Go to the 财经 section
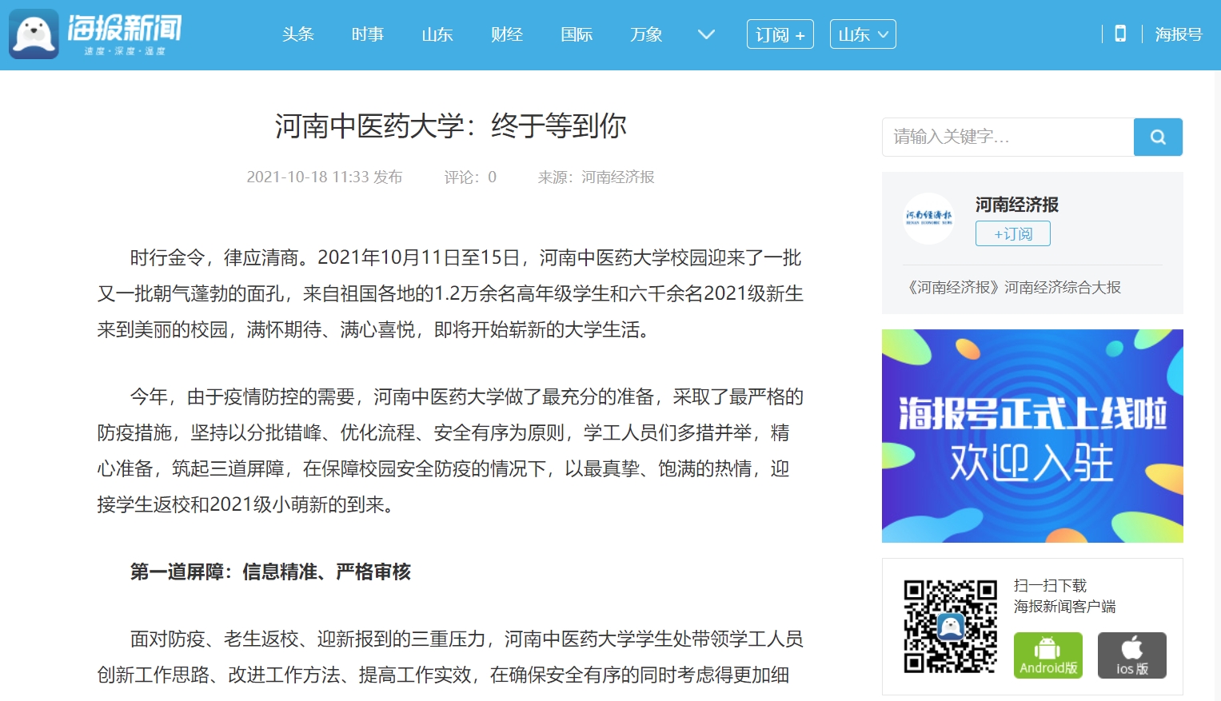1221x701 pixels. coord(507,34)
